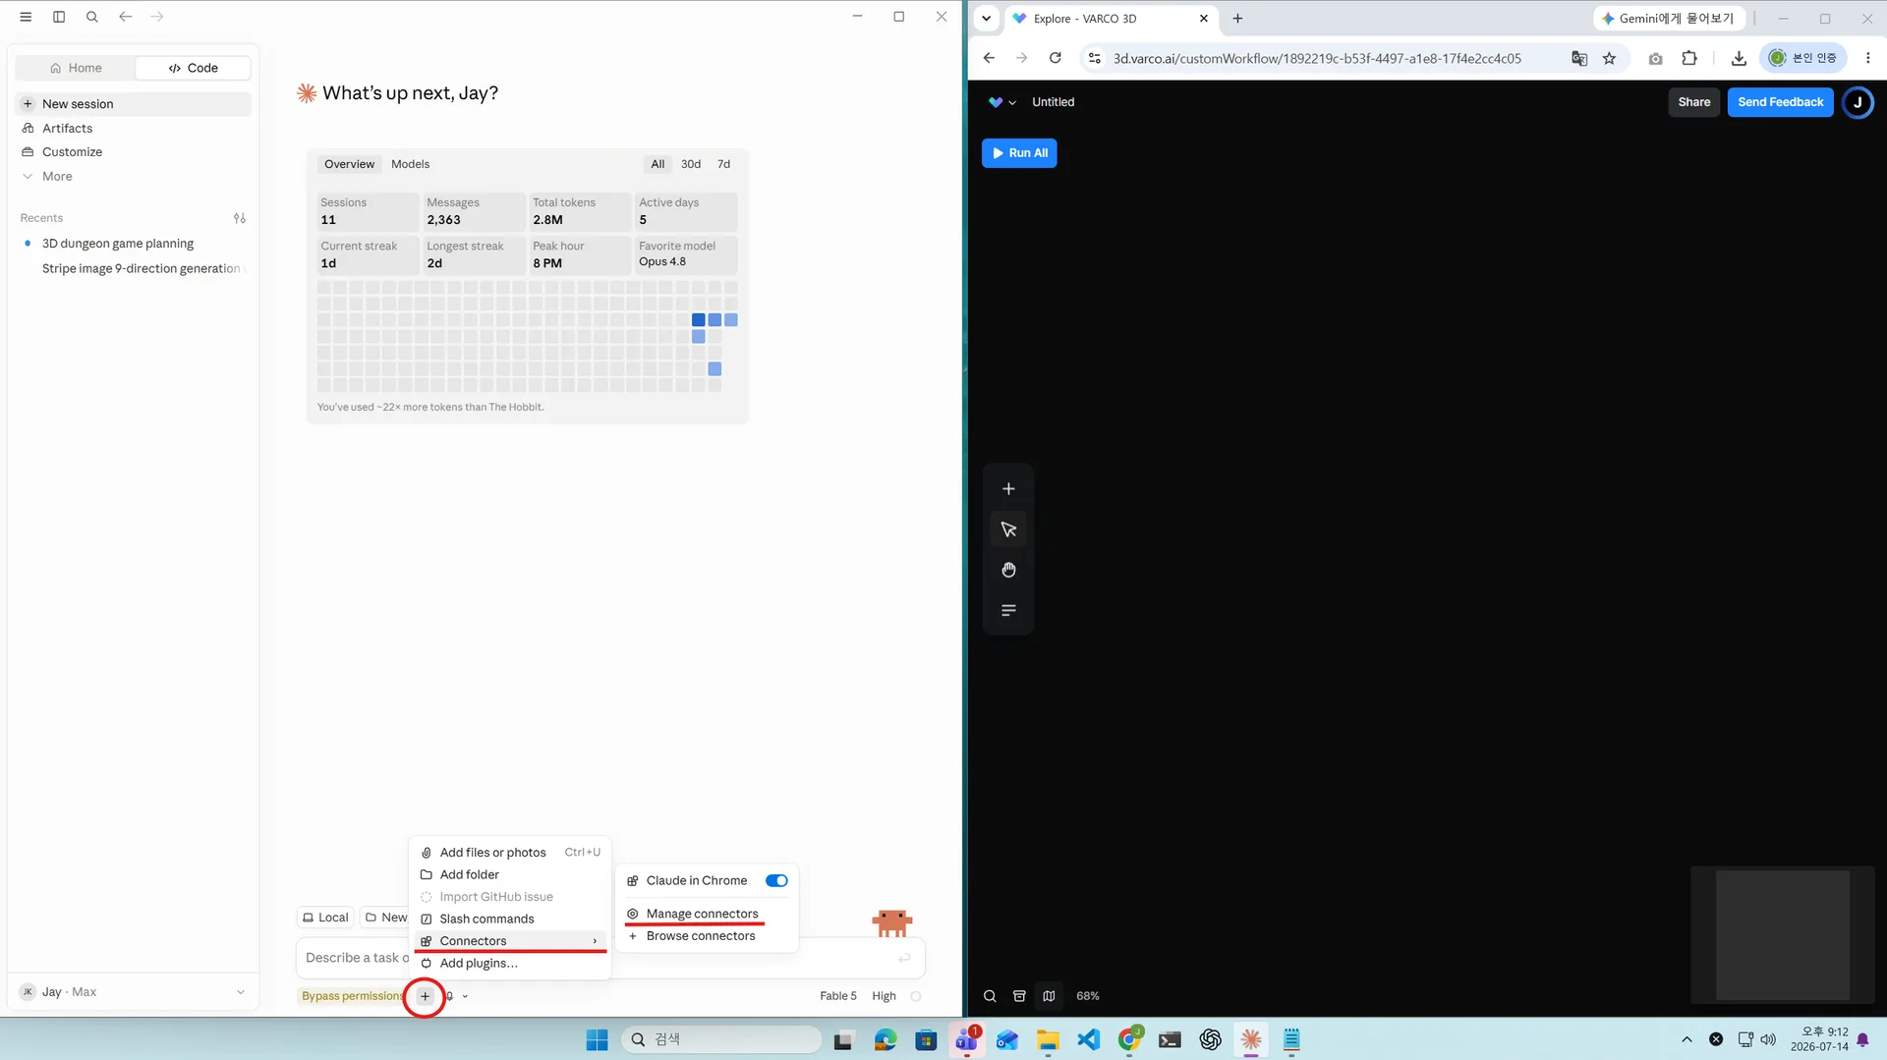Screen dimensions: 1887x1060
Task: Click the VARCO canvas search magnifier icon
Action: (x=990, y=996)
